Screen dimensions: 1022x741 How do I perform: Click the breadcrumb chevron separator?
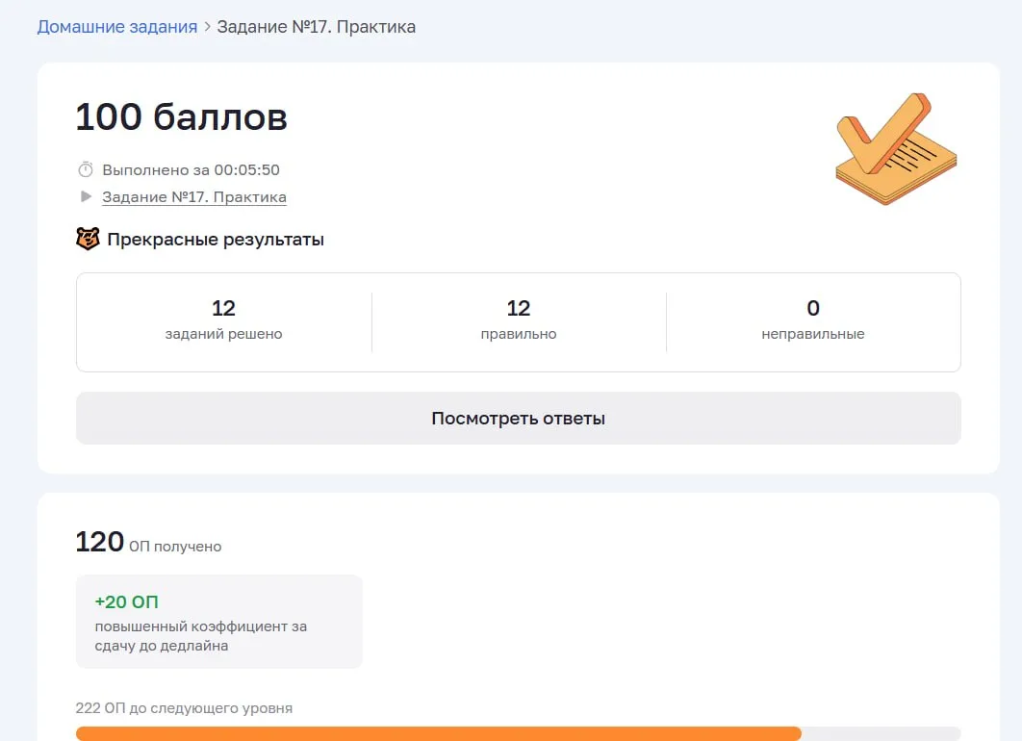click(207, 27)
